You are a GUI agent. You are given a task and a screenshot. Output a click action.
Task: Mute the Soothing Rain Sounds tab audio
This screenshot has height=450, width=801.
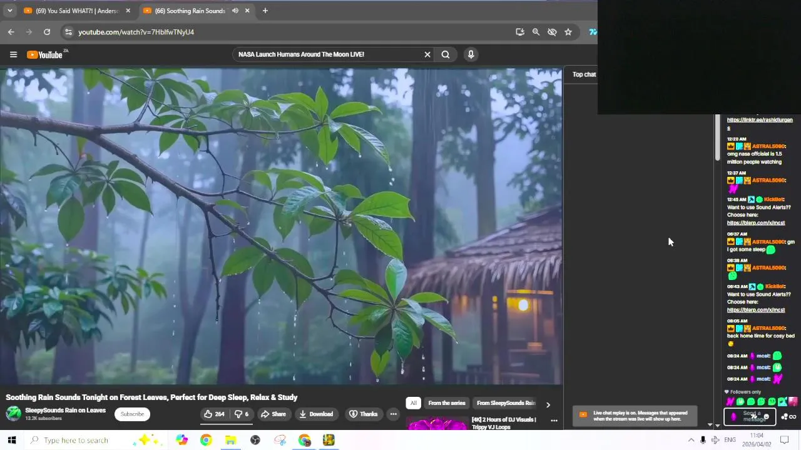pos(235,11)
